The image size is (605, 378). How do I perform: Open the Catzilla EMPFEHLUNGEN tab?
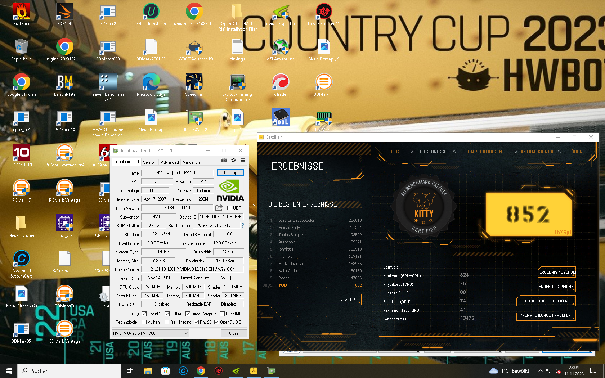(x=485, y=152)
